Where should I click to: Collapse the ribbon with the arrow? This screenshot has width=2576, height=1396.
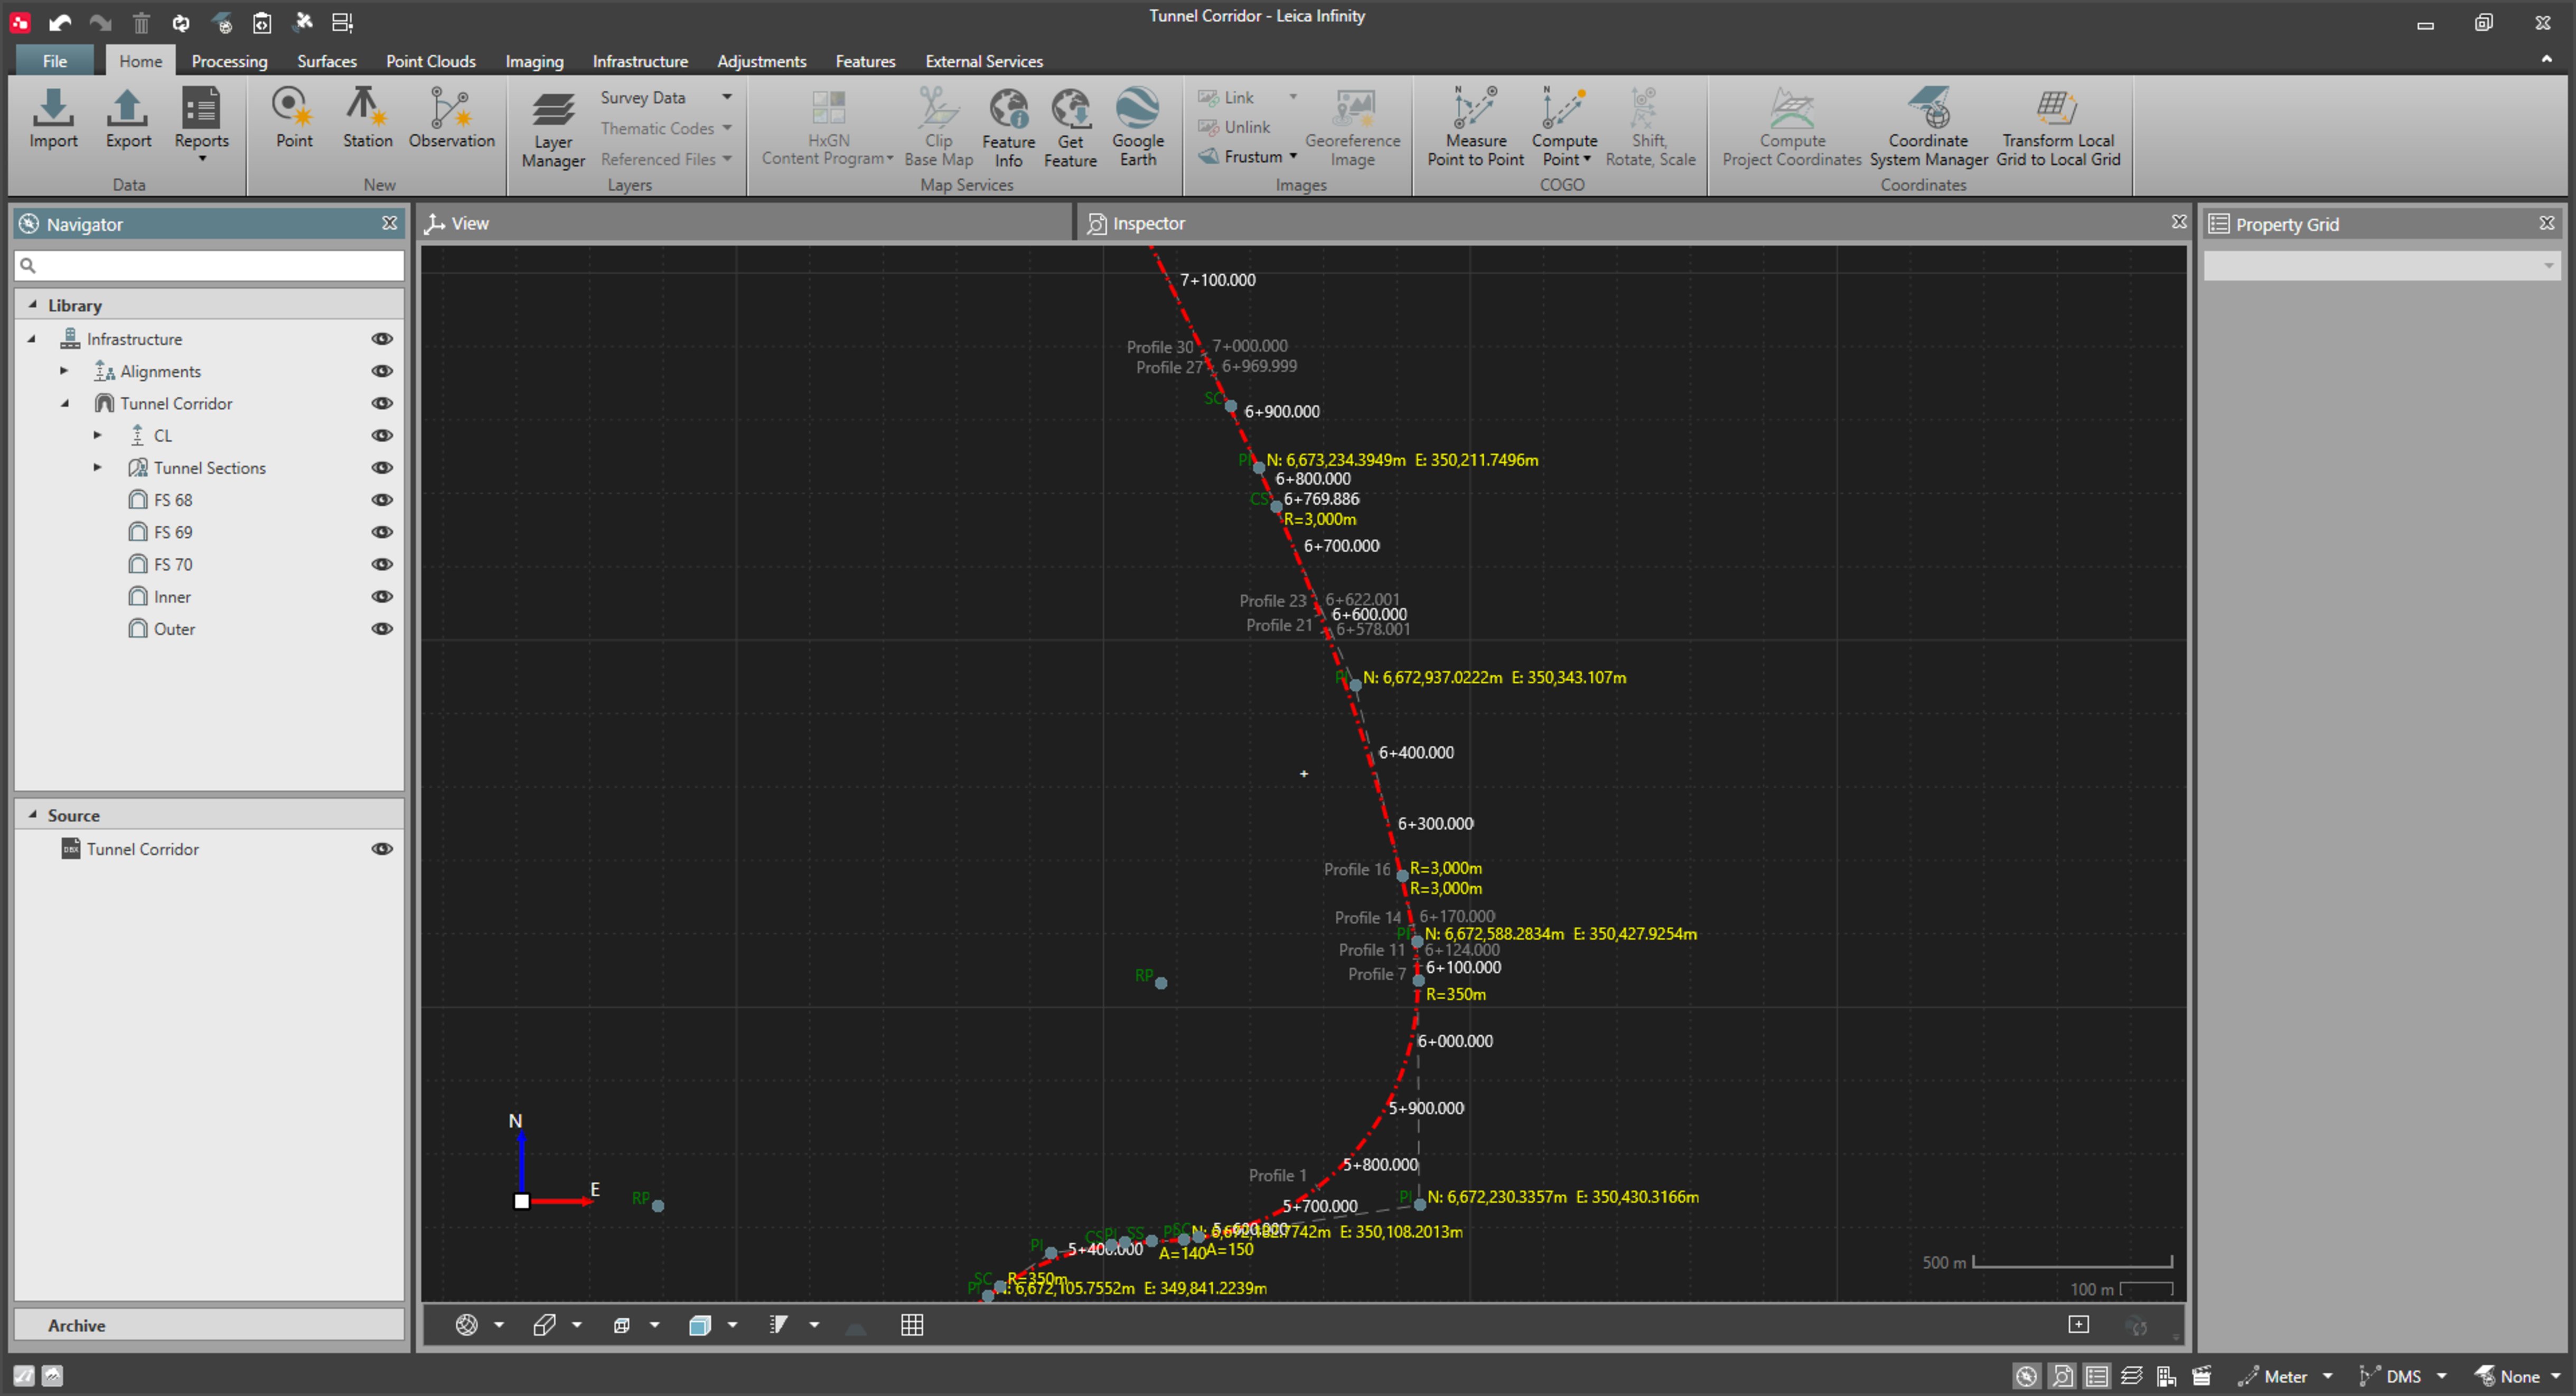pyautogui.click(x=2546, y=60)
